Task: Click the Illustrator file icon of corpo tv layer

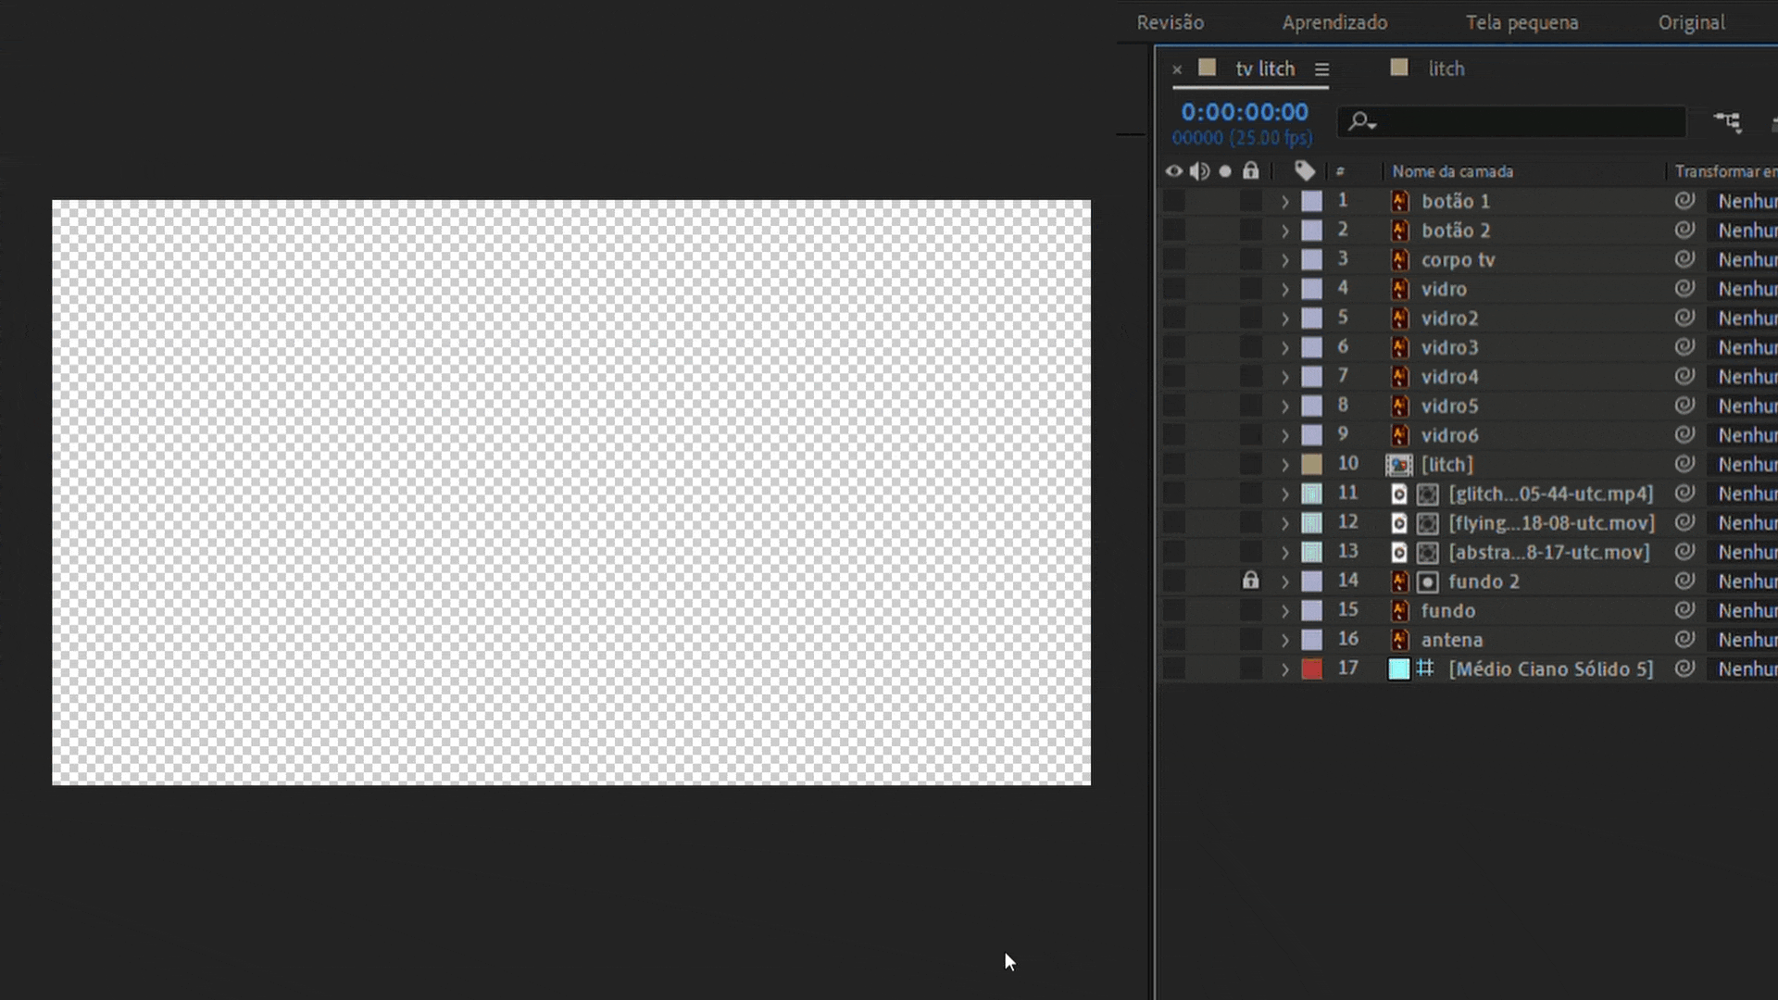Action: coord(1400,260)
